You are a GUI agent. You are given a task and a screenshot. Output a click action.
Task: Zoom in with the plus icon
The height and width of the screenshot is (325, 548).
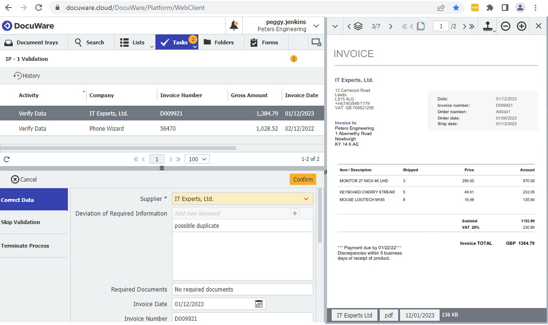pos(522,26)
